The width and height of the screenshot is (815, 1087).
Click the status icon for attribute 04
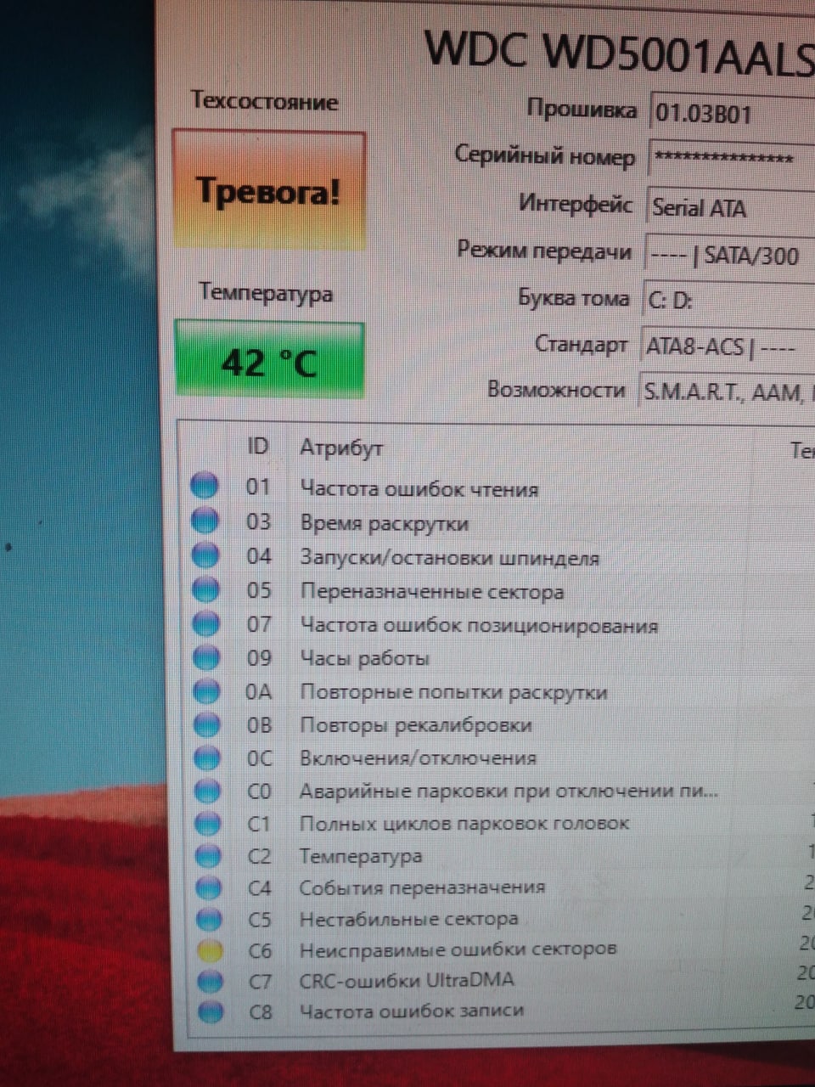[x=205, y=555]
